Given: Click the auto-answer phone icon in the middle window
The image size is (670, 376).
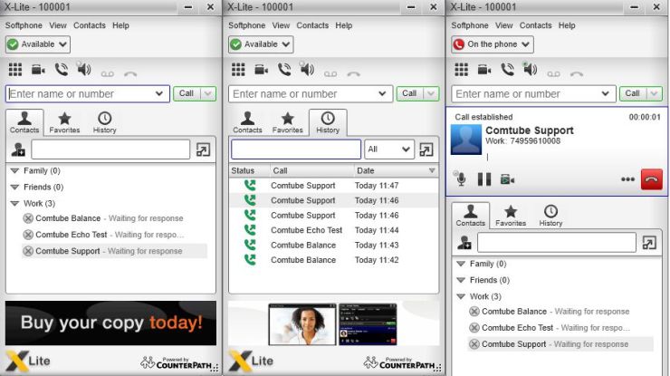Looking at the screenshot, I should (x=284, y=69).
